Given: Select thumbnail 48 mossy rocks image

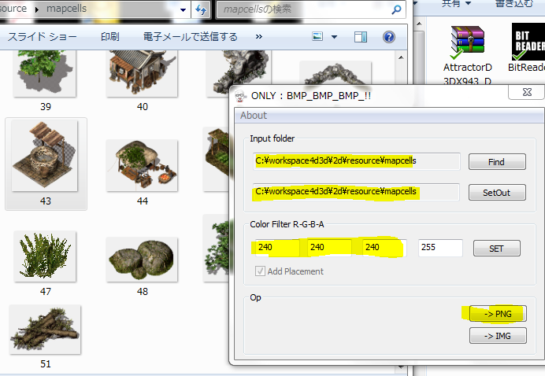Looking at the screenshot, I should [x=142, y=259].
